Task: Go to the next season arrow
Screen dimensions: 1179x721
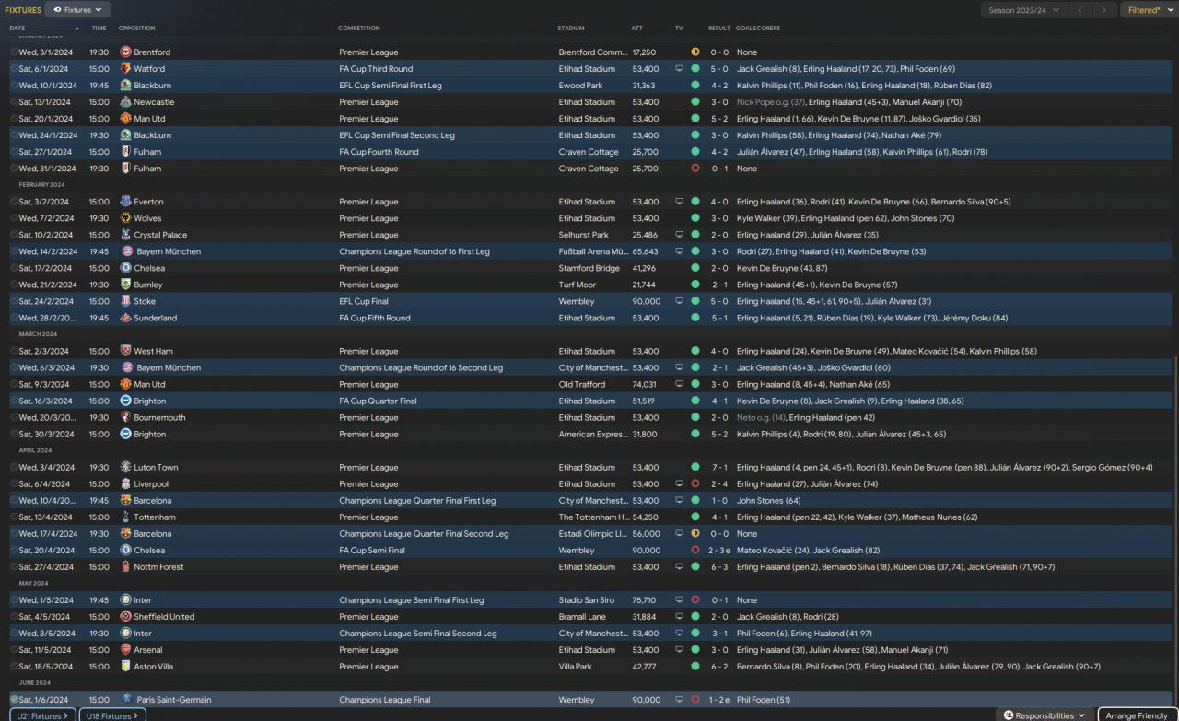Action: (x=1104, y=10)
